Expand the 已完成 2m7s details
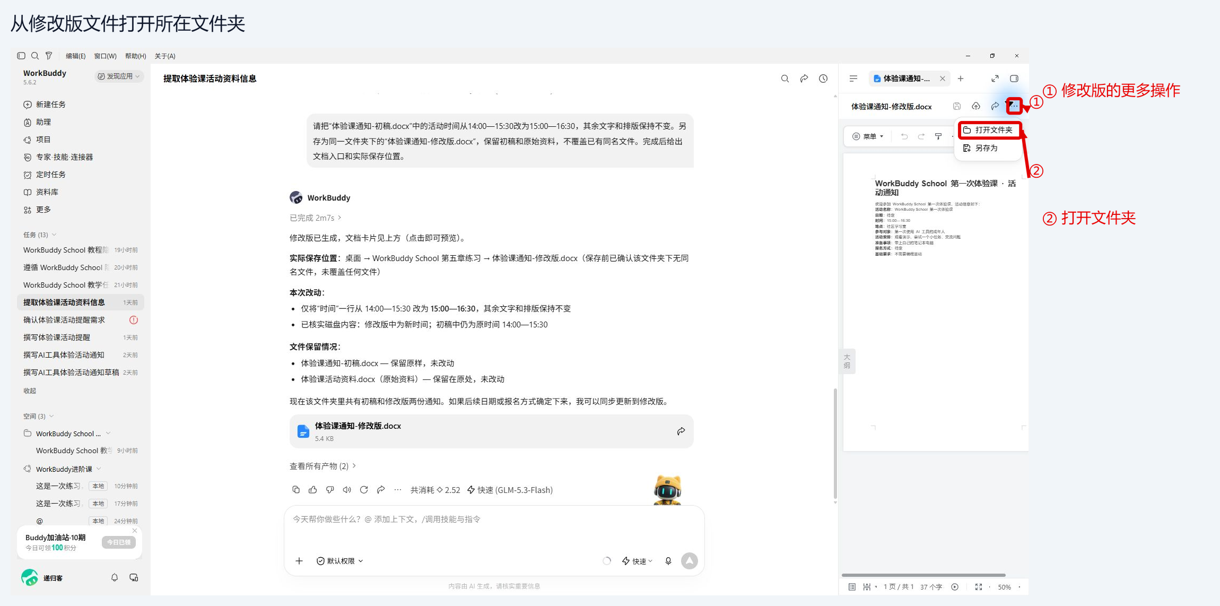 316,218
